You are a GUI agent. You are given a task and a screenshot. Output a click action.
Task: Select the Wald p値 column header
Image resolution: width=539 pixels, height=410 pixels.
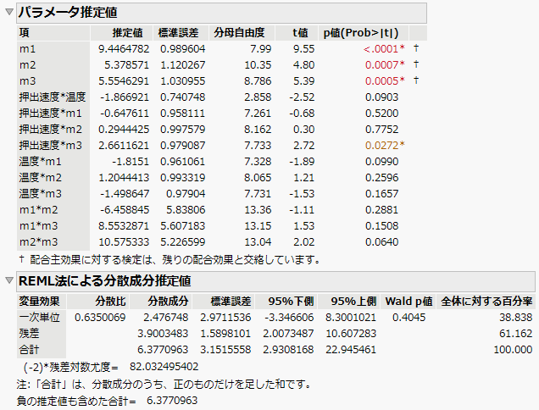tap(408, 302)
